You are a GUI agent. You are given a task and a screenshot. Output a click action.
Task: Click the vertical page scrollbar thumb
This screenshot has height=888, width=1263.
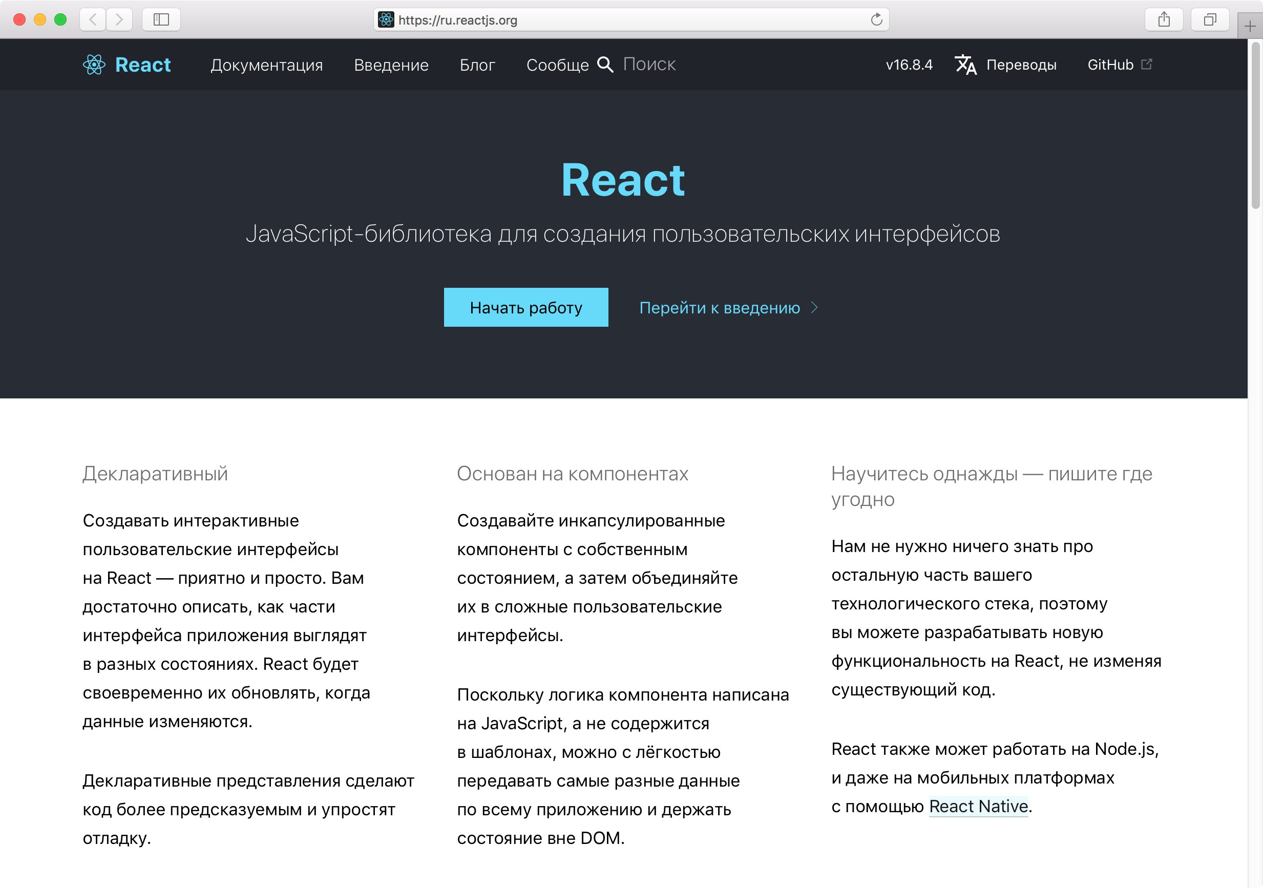tap(1255, 126)
